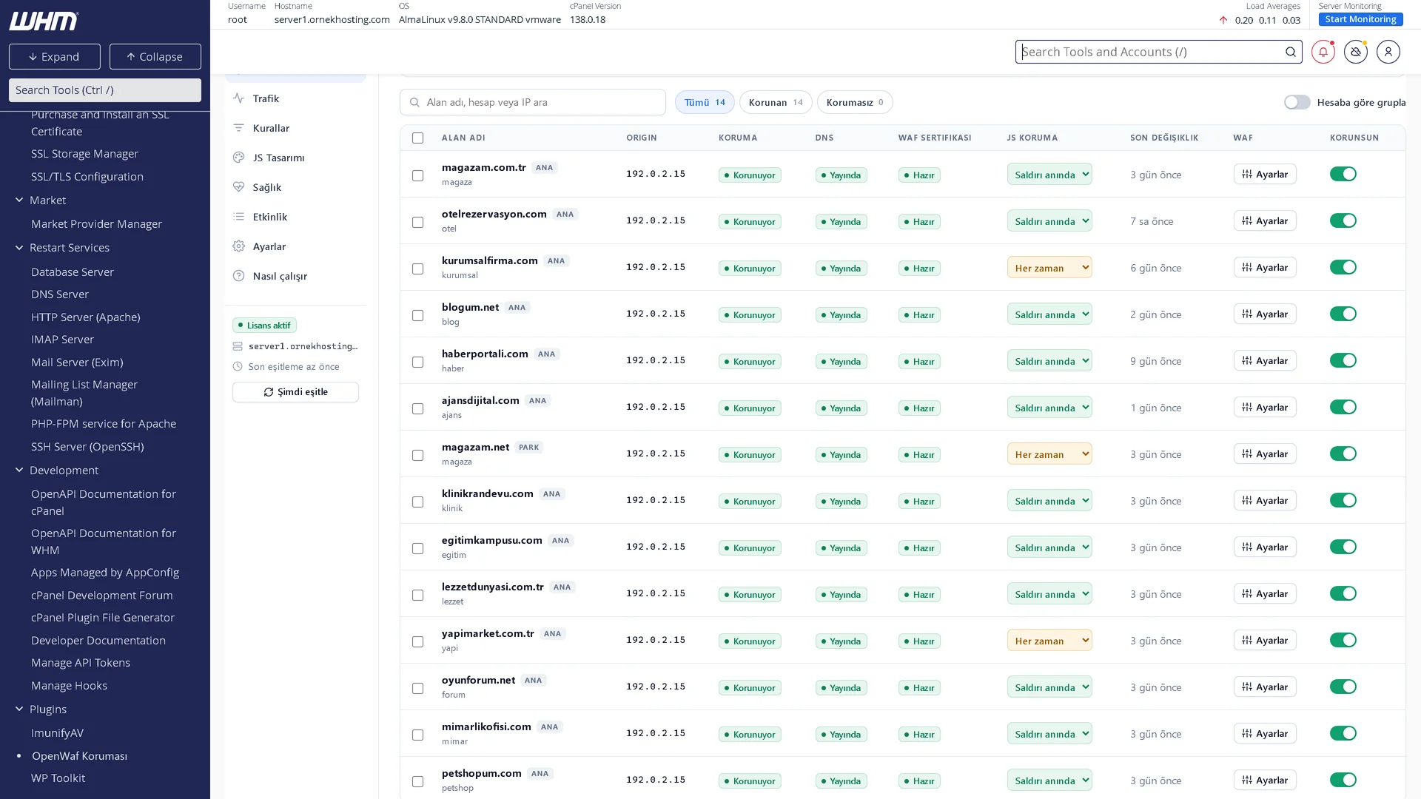Check the magazam.com.tr row checkbox
This screenshot has width=1421, height=799.
(417, 175)
